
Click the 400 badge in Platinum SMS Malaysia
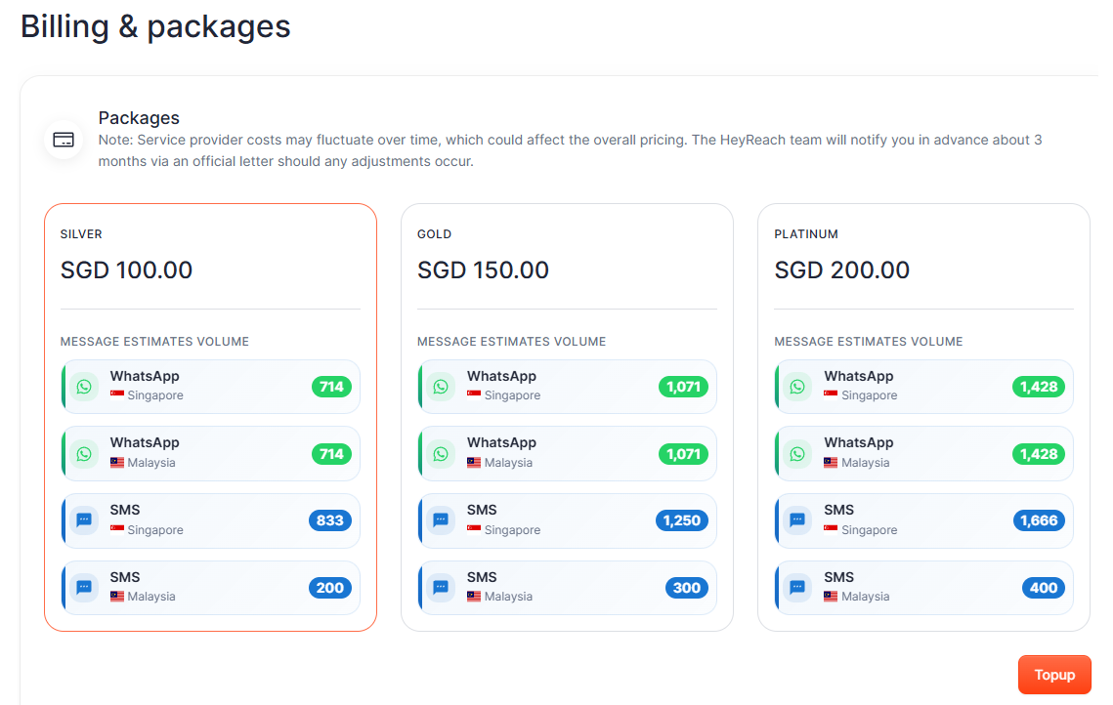(x=1044, y=588)
